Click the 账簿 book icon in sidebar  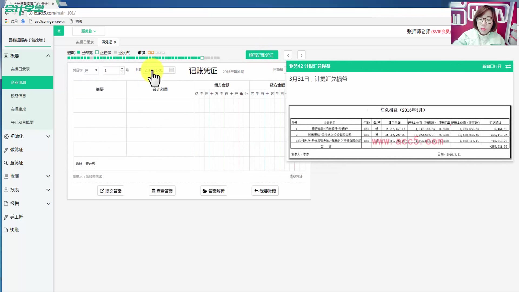(6, 176)
